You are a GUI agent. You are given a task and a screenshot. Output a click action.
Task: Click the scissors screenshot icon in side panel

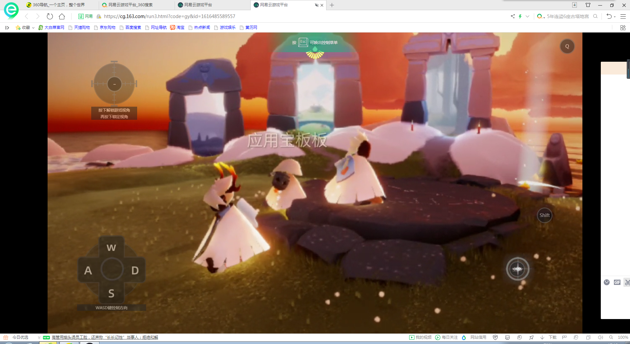(x=627, y=282)
